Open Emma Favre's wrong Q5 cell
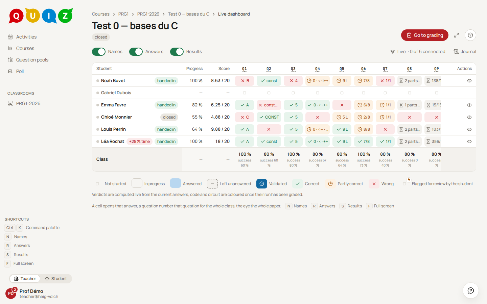The image size is (487, 304). coord(342,105)
